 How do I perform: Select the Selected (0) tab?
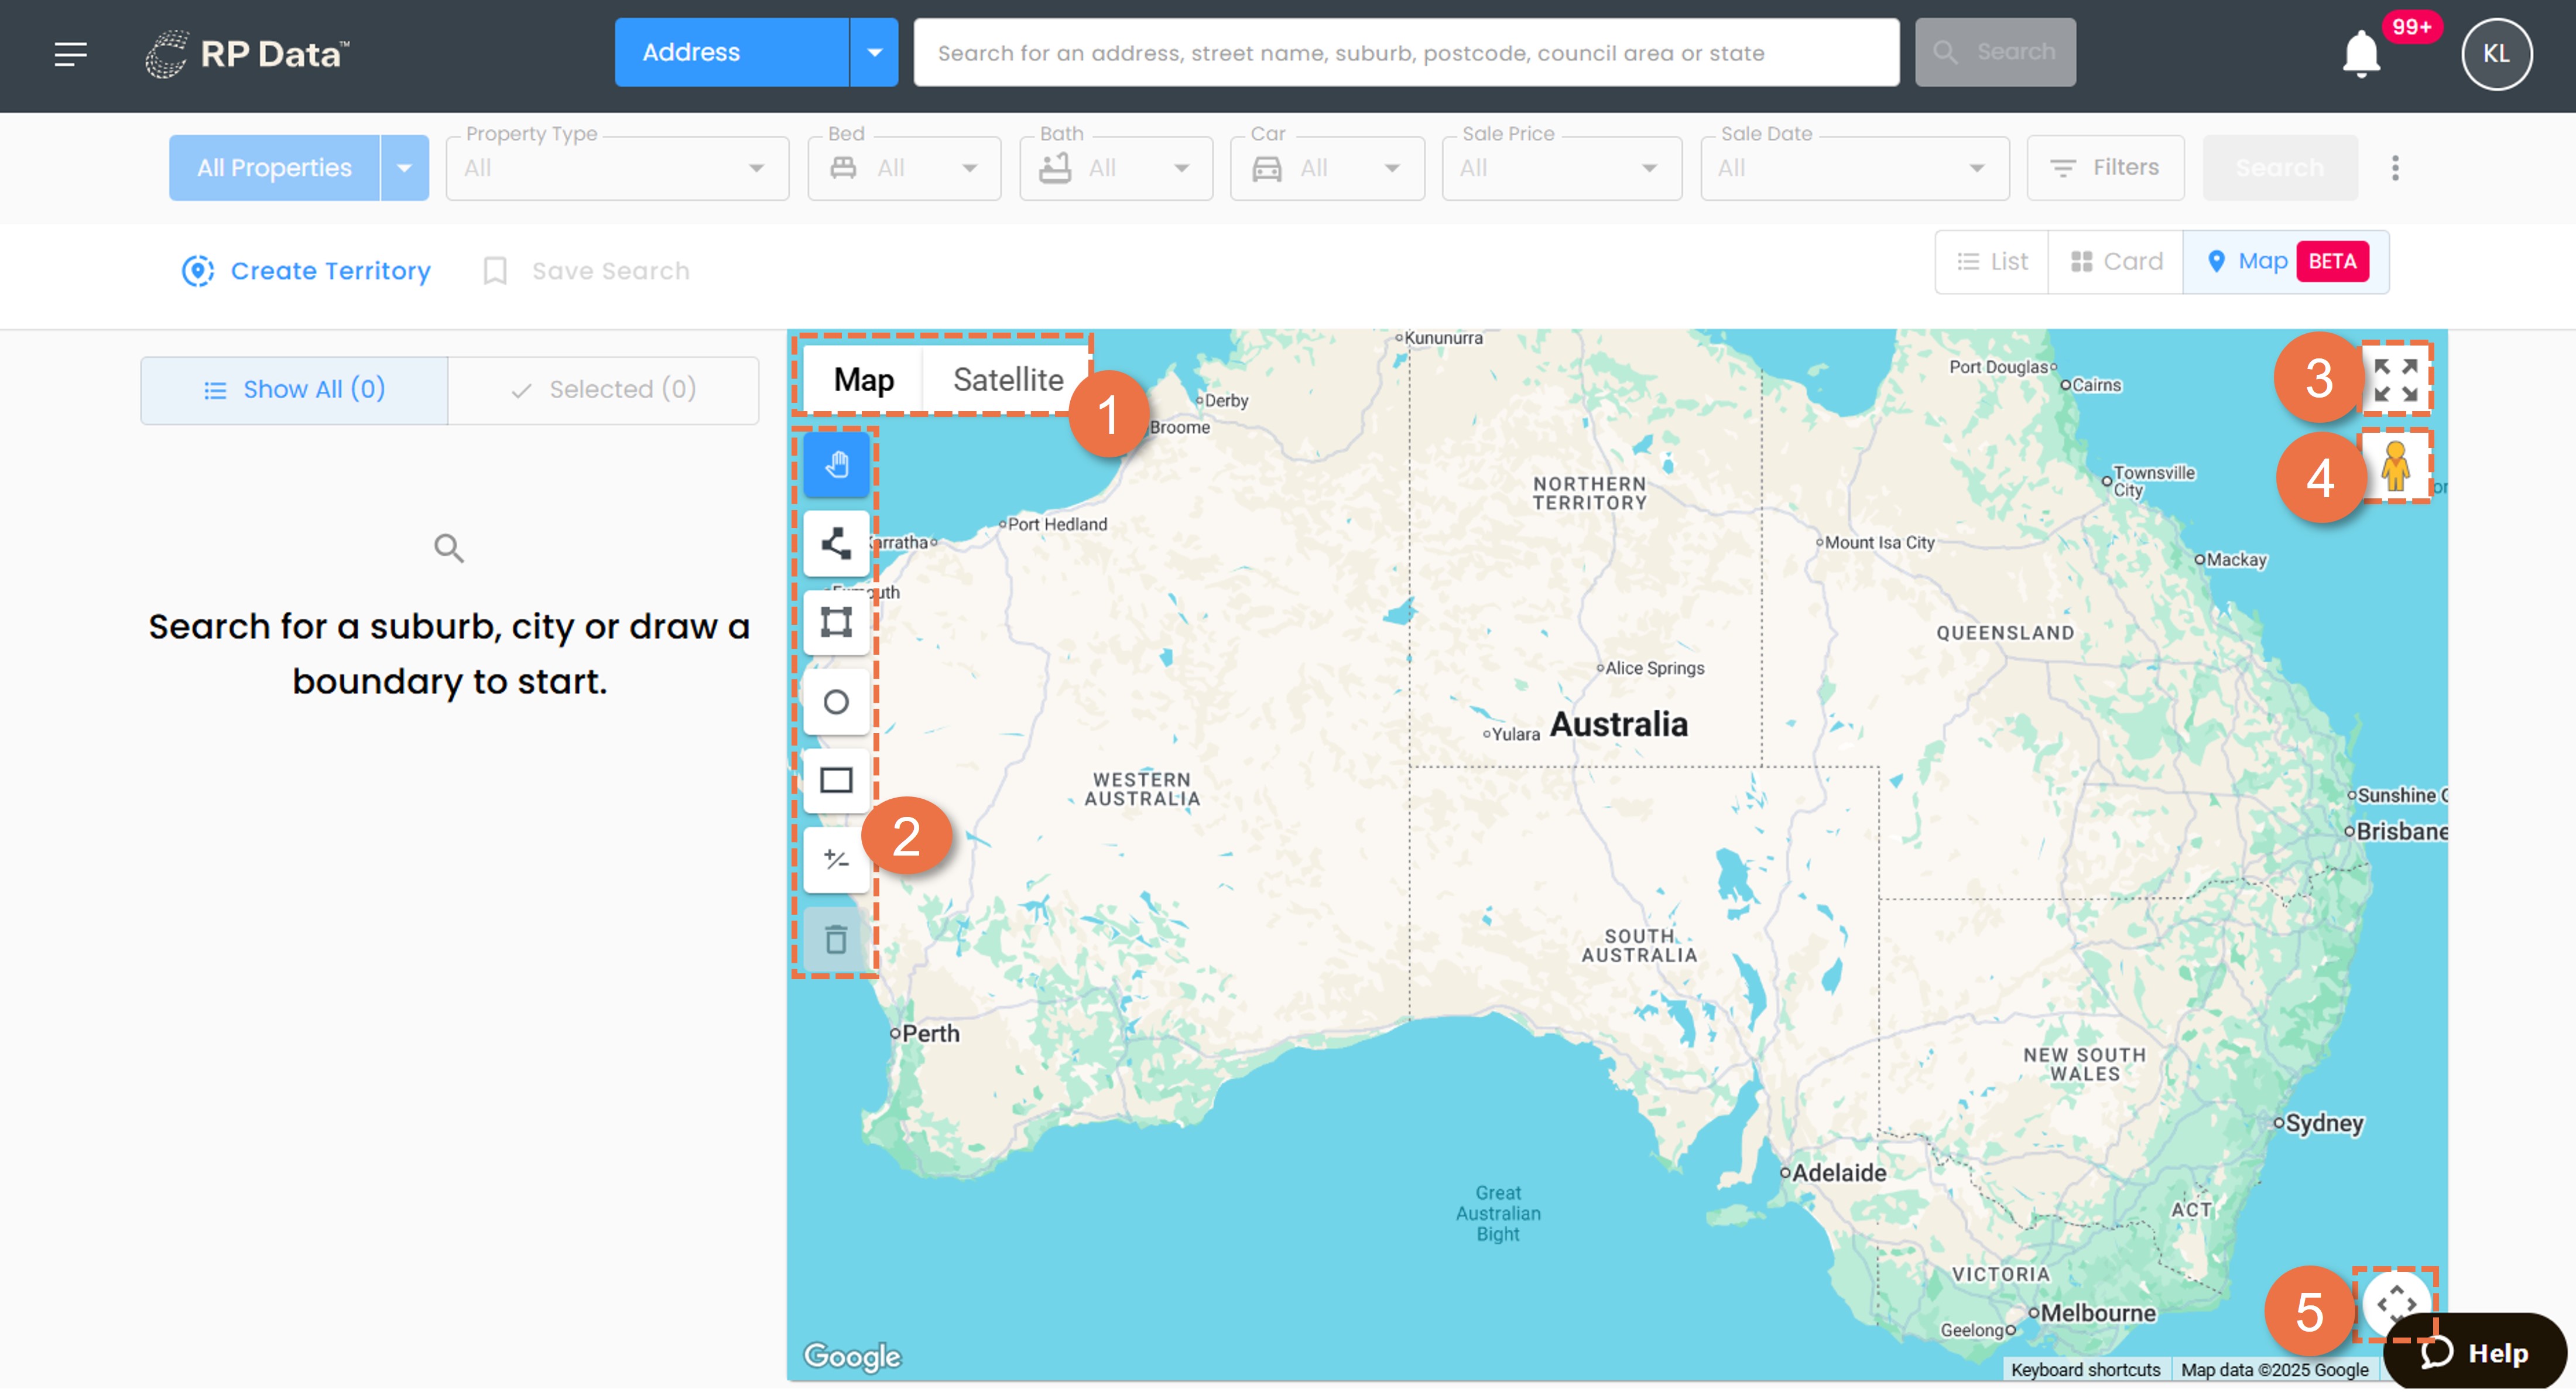(x=603, y=390)
